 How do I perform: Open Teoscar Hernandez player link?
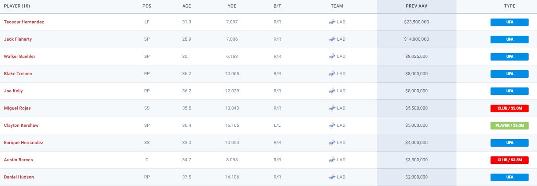click(x=24, y=22)
